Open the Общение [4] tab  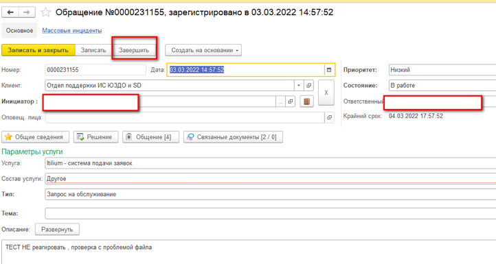pyautogui.click(x=150, y=137)
